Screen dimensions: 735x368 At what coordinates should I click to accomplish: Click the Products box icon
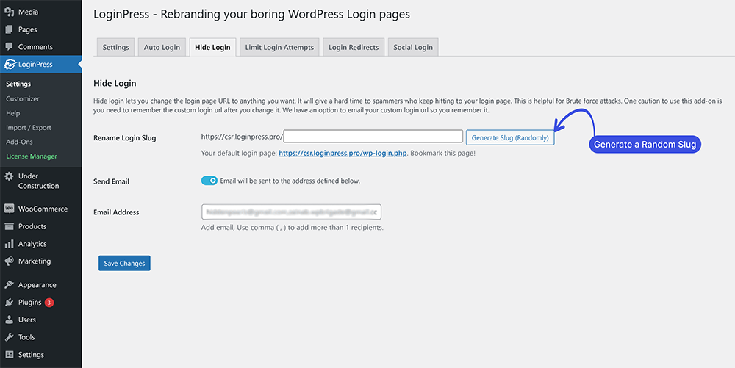9,227
